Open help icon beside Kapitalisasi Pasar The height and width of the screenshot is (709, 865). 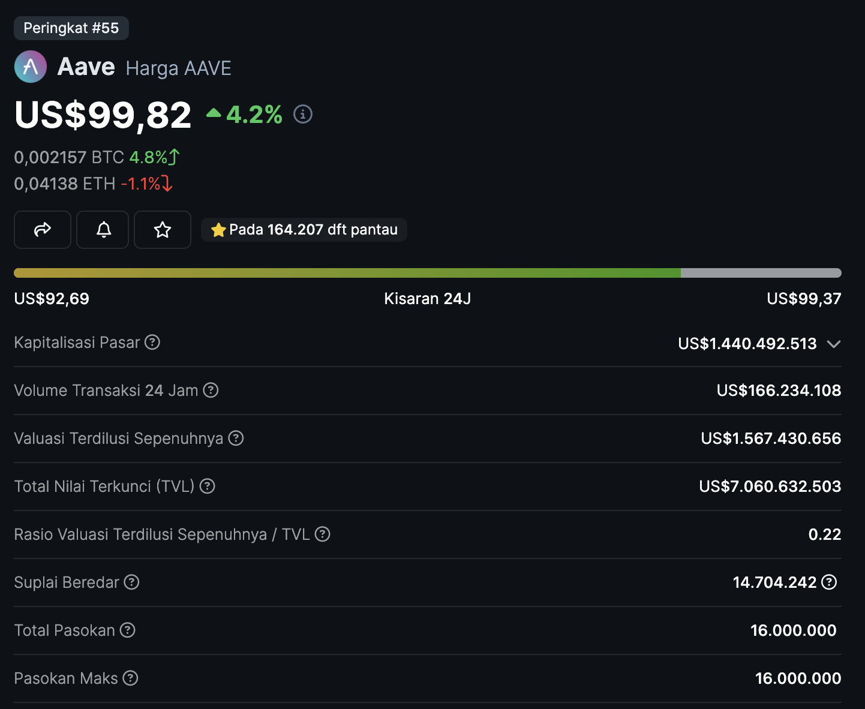[x=152, y=342]
